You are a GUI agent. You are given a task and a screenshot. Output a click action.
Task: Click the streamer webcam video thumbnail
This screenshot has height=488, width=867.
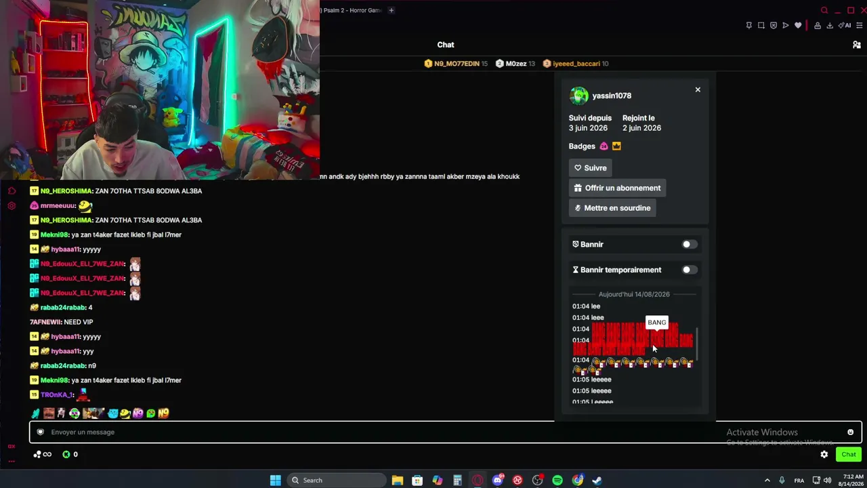(160, 90)
